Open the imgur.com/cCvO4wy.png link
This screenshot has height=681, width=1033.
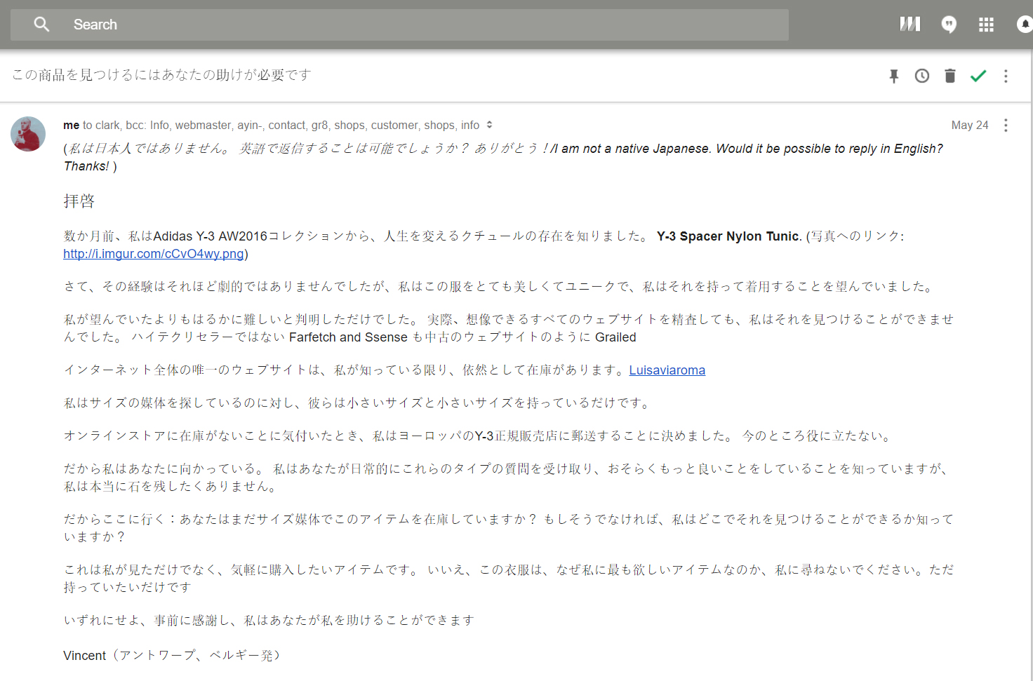coord(154,254)
